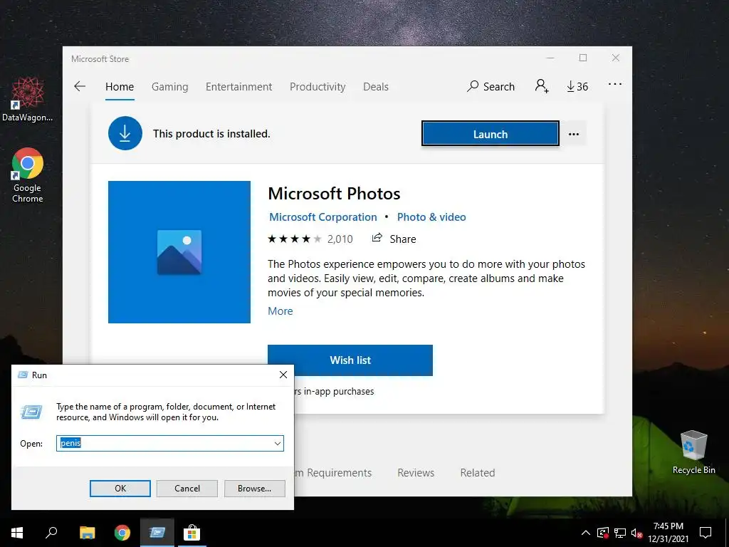Open the Search in Microsoft Store
The height and width of the screenshot is (547, 729).
pyautogui.click(x=491, y=86)
